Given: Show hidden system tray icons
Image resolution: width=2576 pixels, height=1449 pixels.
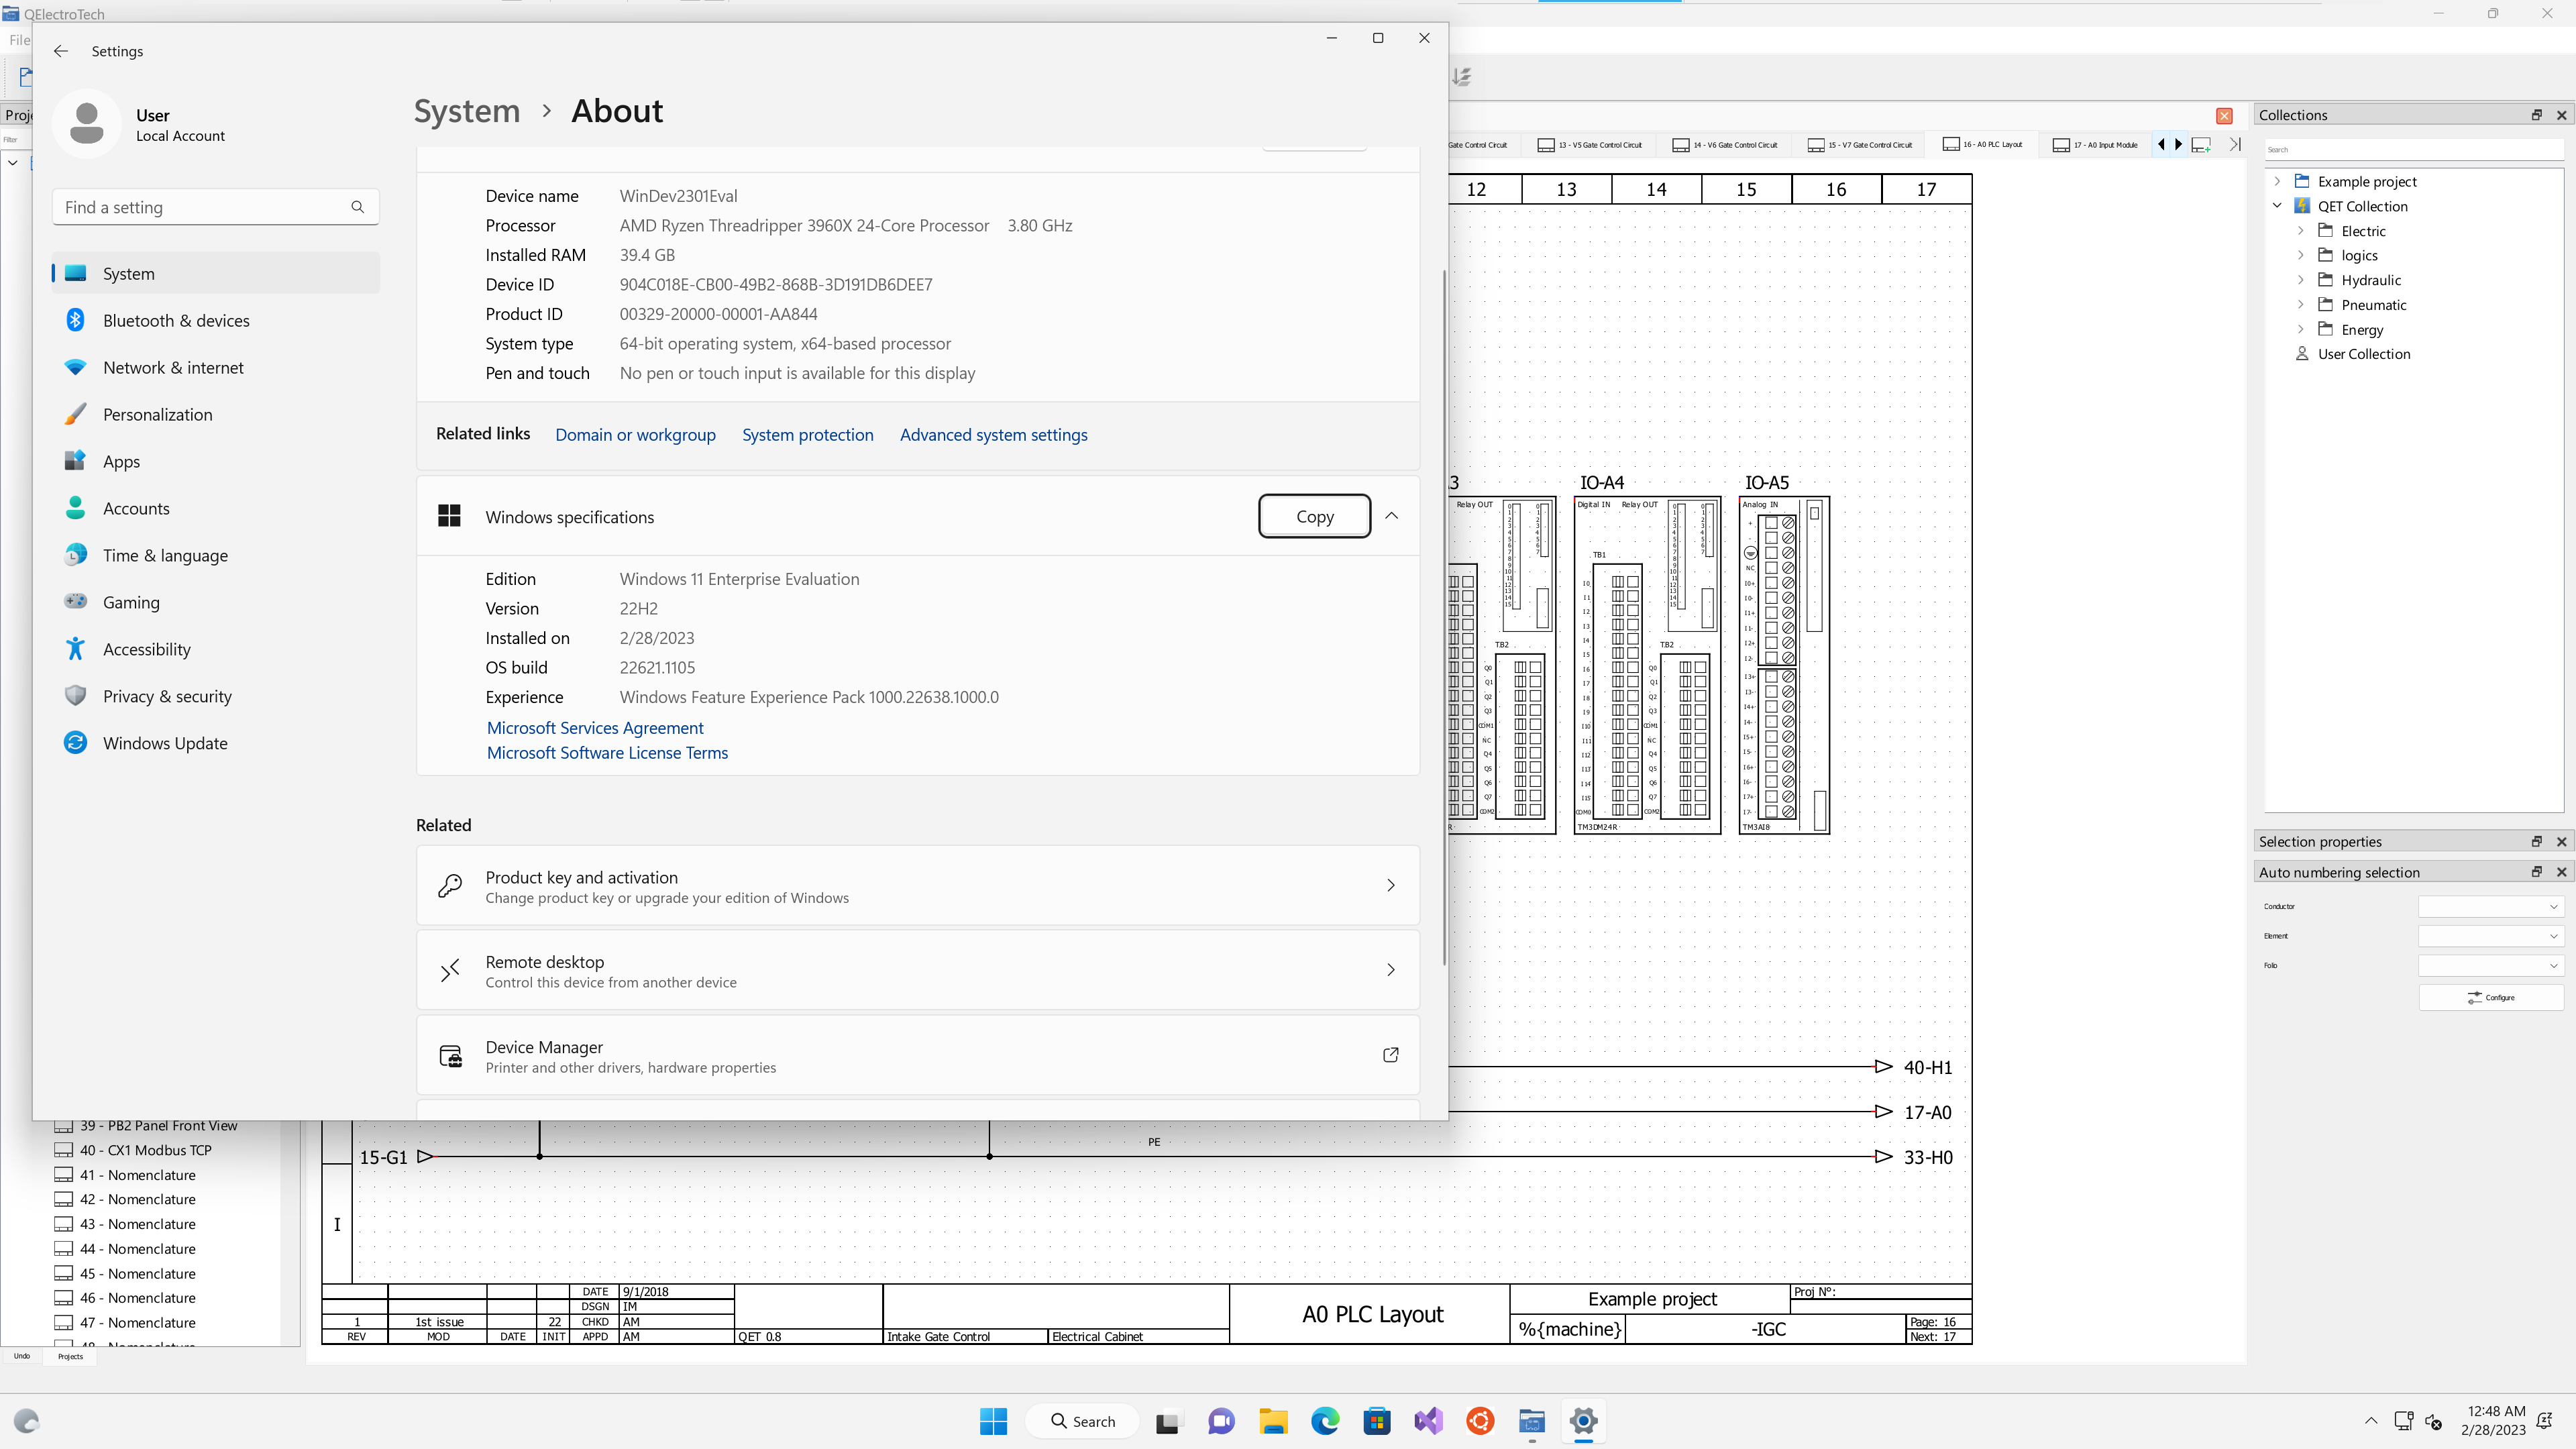Looking at the screenshot, I should point(2370,1421).
